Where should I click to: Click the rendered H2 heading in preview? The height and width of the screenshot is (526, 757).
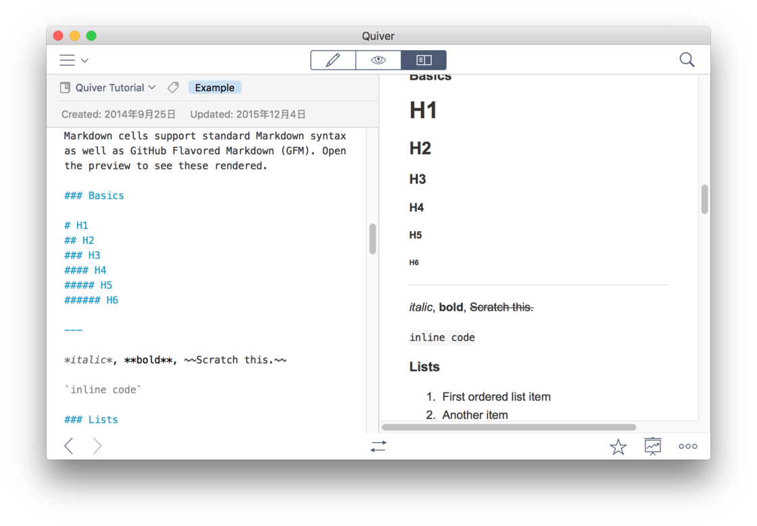[x=420, y=148]
